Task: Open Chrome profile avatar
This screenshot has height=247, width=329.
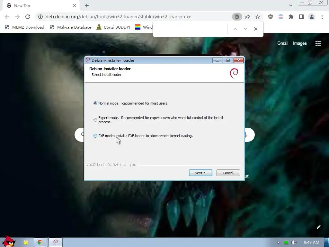Action: pyautogui.click(x=312, y=17)
